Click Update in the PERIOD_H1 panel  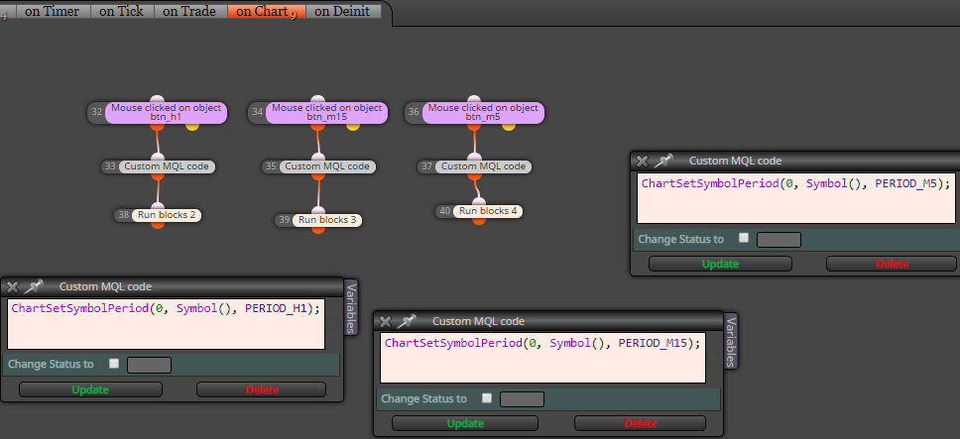pyautogui.click(x=90, y=389)
